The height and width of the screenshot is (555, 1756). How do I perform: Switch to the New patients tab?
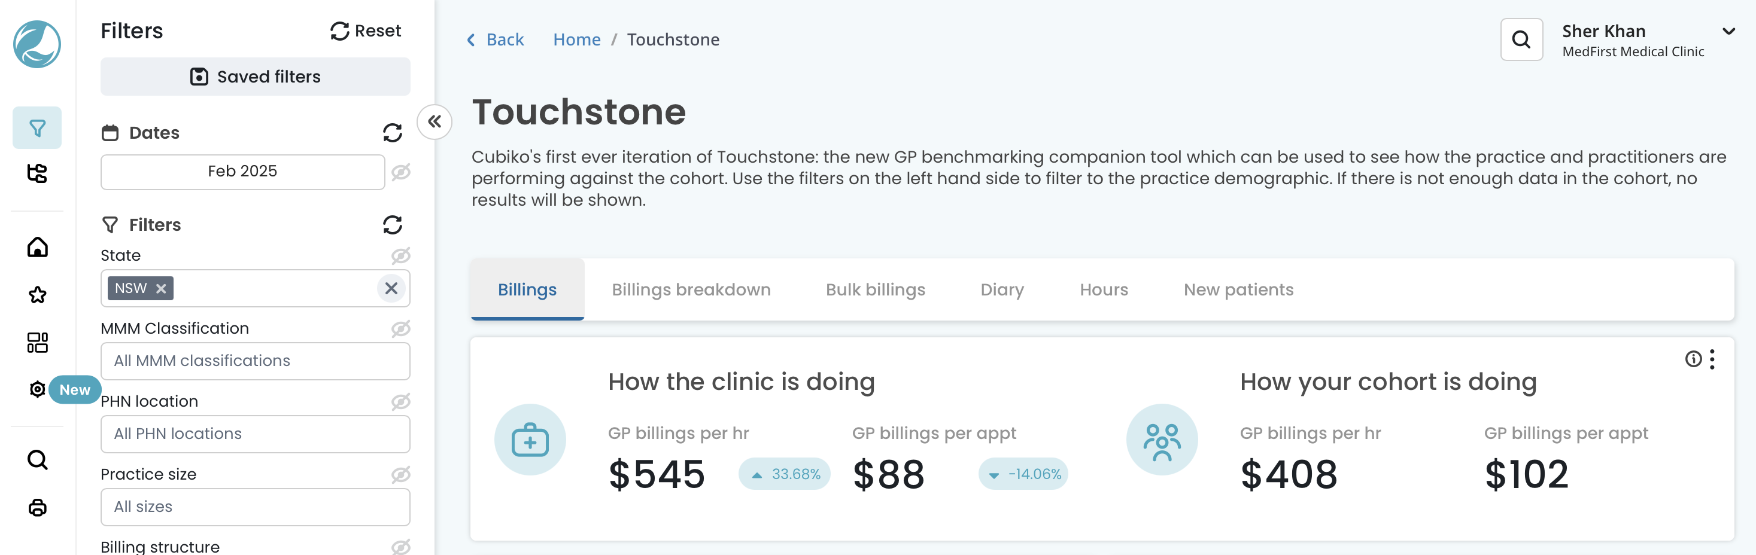pos(1237,289)
